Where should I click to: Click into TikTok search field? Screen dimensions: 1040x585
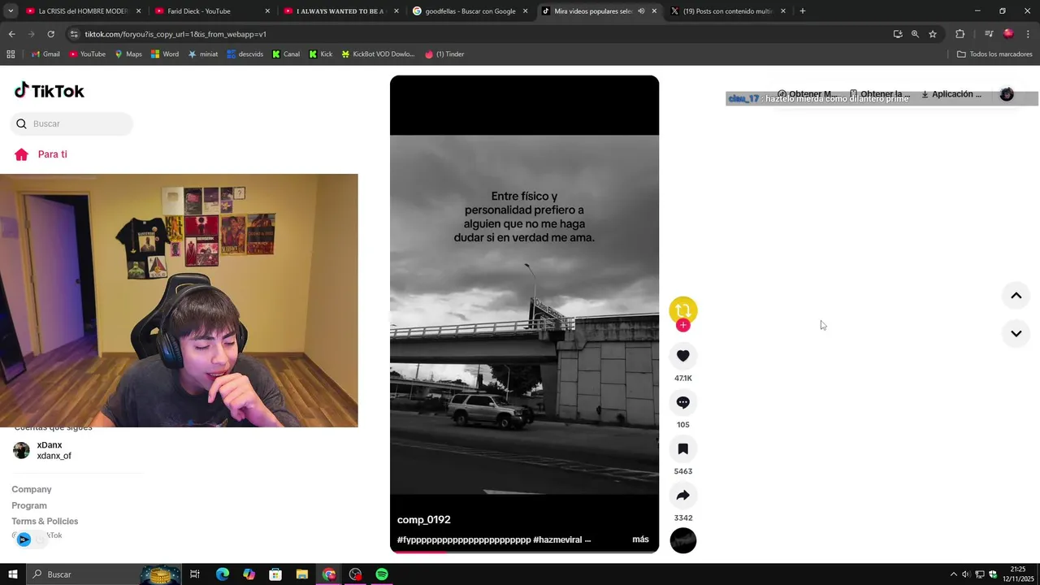[x=71, y=123]
